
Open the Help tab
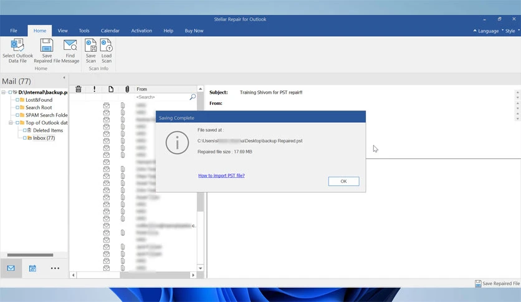(x=168, y=31)
